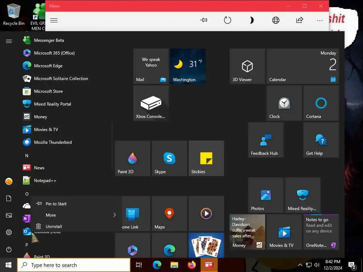Open the Washington weather tile
This screenshot has height=272, width=363.
tap(188, 66)
